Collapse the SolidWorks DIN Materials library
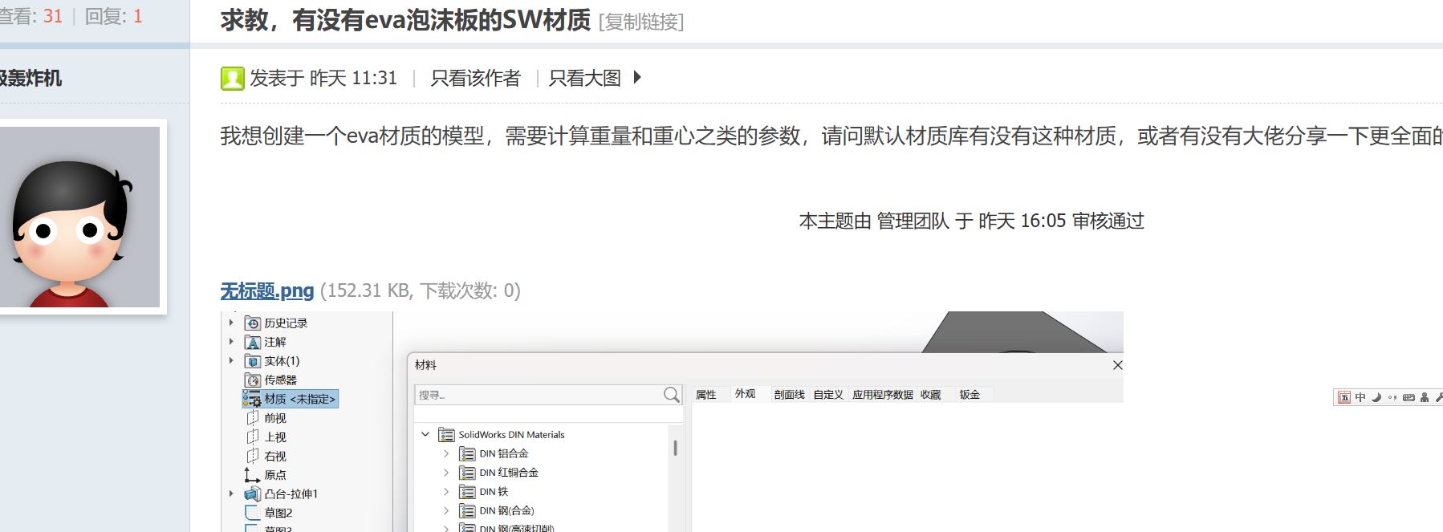Image resolution: width=1443 pixels, height=532 pixels. coord(425,435)
